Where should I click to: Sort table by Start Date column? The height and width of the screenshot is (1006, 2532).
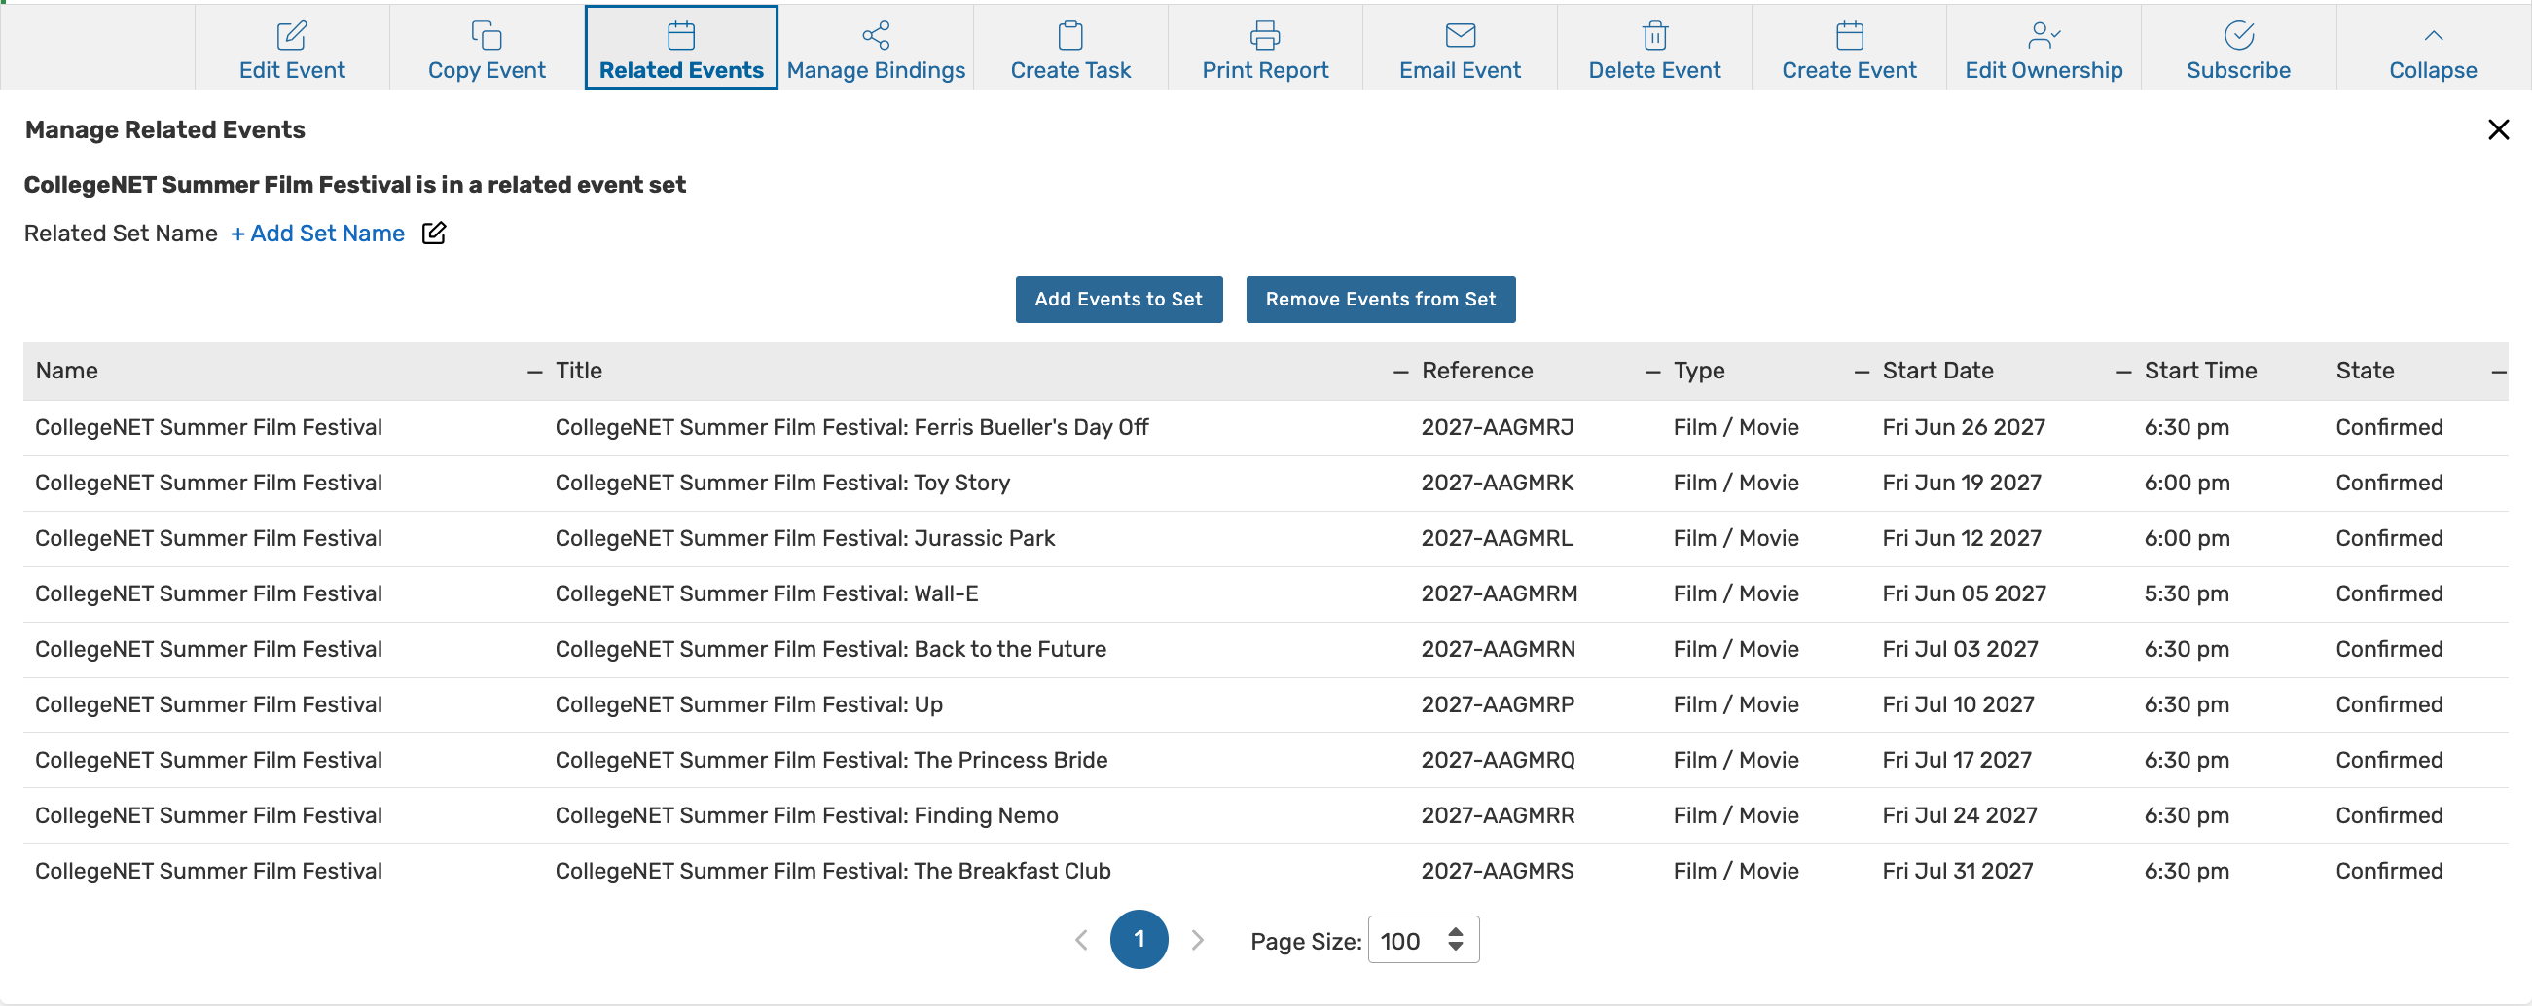coord(1938,371)
